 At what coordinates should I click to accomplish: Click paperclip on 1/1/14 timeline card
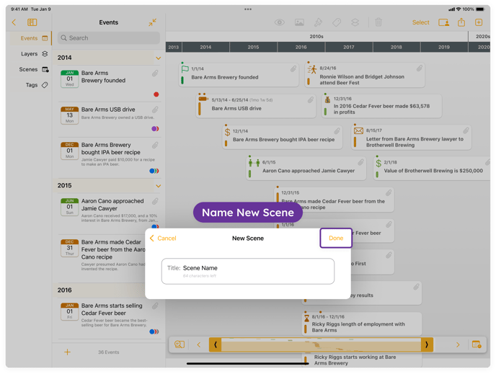tap(293, 68)
